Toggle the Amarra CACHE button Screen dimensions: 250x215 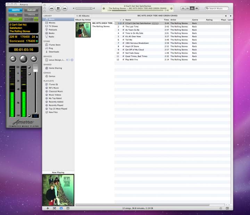pyautogui.click(x=16, y=19)
